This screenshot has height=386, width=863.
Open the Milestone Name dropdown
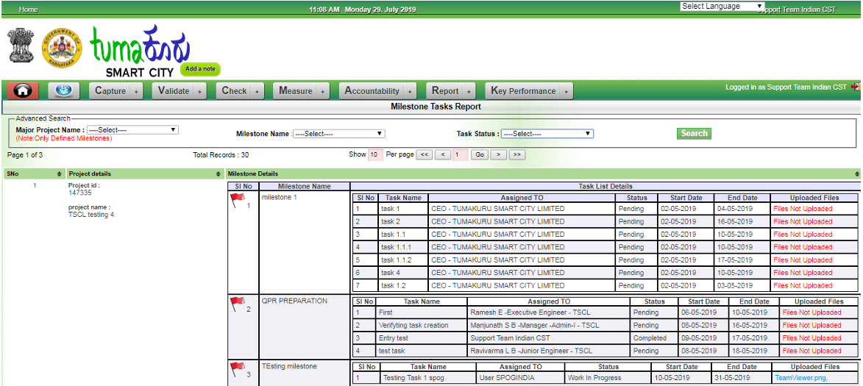[x=338, y=134]
